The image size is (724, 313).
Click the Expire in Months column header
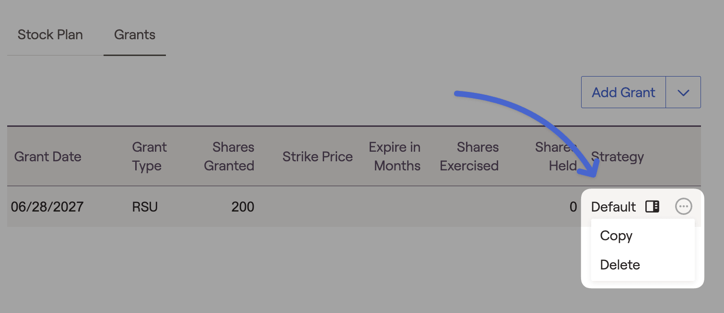pos(395,156)
